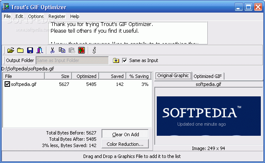Select the softpedia.gif row name
Viewport: 265px width, 163px height.
point(24,84)
